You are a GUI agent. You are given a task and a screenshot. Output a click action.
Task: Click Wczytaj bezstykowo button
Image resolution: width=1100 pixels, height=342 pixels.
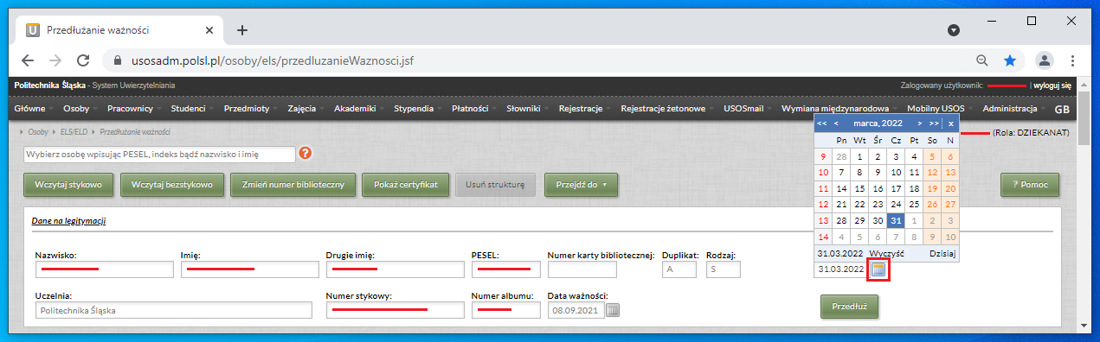coord(172,185)
